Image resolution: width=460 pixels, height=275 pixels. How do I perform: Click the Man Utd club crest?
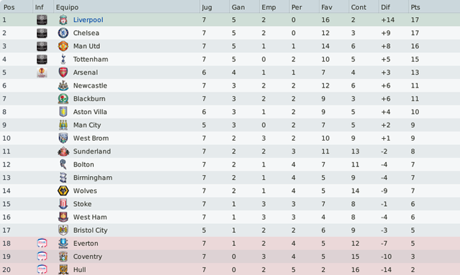(x=63, y=46)
